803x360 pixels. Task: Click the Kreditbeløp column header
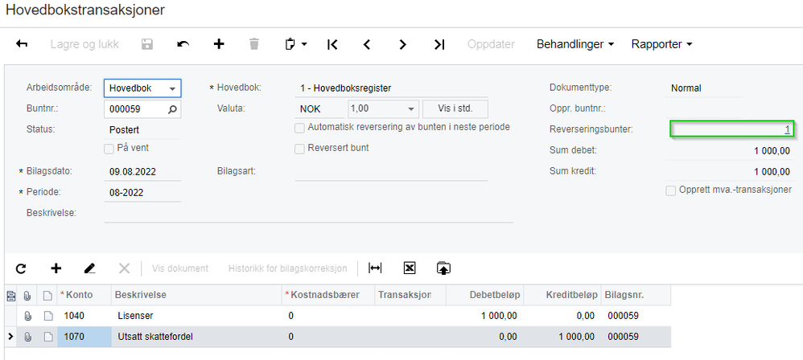[x=562, y=295]
